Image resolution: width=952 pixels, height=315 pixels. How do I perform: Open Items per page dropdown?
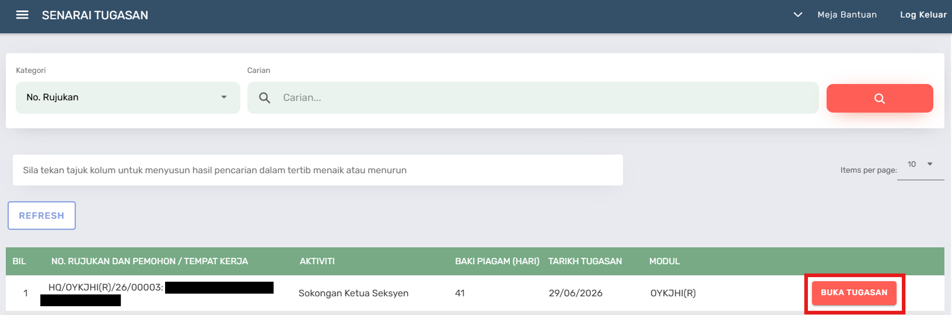921,164
